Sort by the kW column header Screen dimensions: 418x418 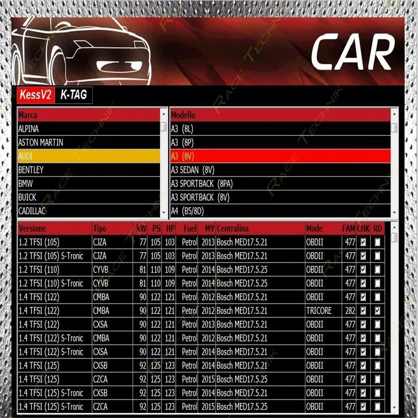[x=140, y=228]
